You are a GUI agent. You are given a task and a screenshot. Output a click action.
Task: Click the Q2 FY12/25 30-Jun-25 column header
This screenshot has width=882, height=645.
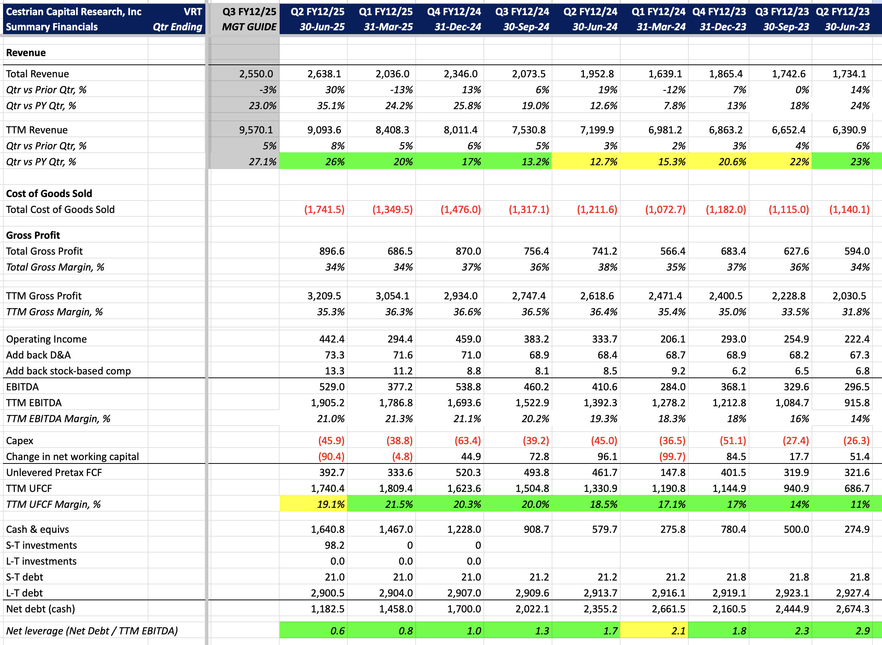[x=317, y=19]
